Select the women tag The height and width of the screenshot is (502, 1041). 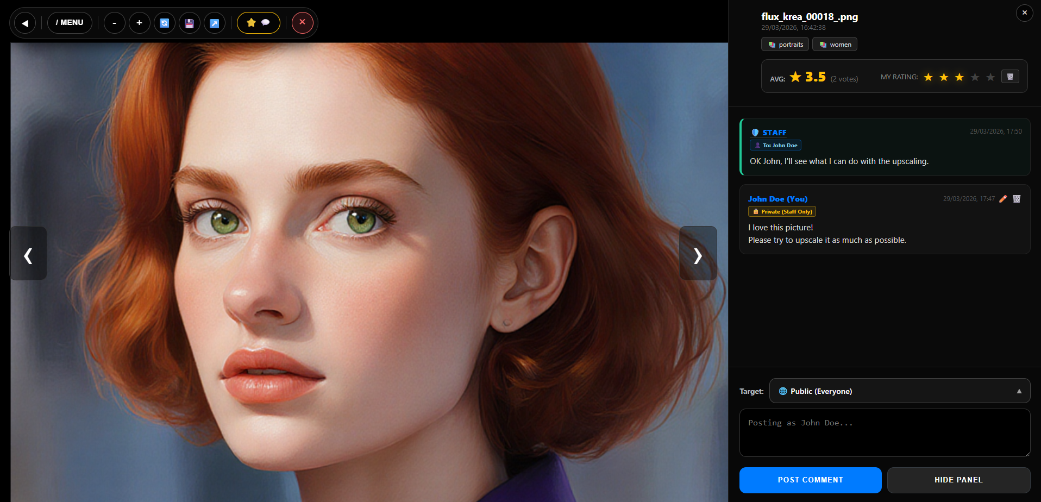[x=835, y=45]
